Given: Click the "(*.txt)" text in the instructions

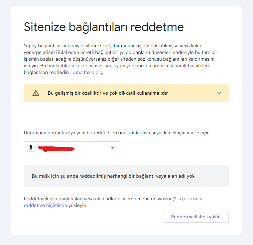Looking at the screenshot, I should tap(179, 199).
